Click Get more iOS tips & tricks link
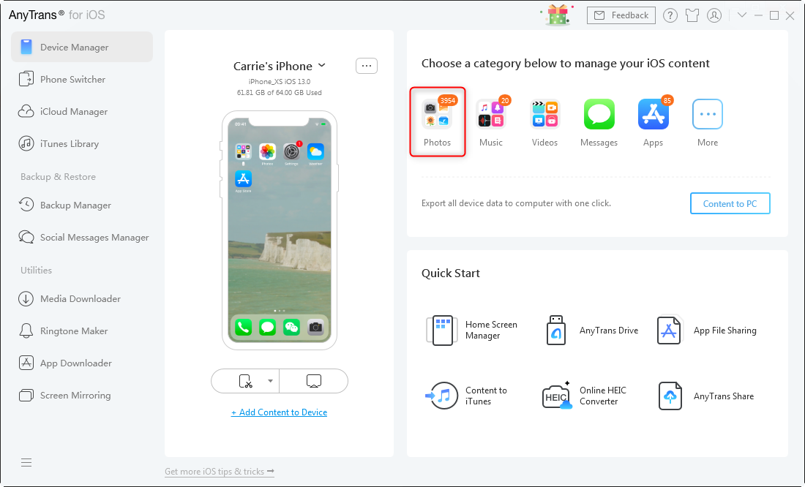 [x=220, y=472]
